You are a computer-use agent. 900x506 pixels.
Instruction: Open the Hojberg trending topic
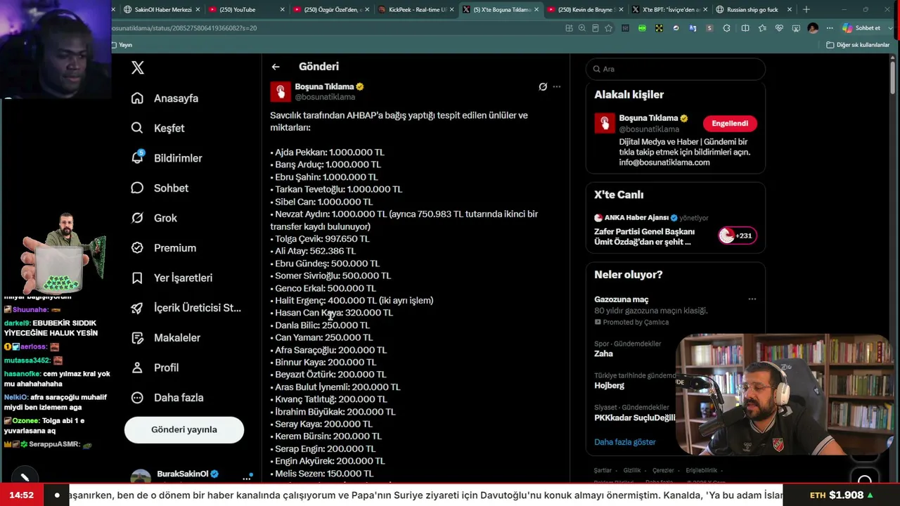coord(609,386)
